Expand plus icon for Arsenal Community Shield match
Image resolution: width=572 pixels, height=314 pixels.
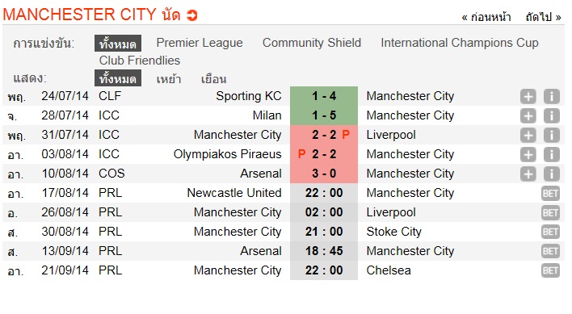pos(528,174)
